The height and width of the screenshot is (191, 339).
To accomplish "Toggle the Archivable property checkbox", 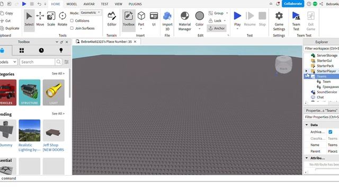I will click(x=330, y=132).
